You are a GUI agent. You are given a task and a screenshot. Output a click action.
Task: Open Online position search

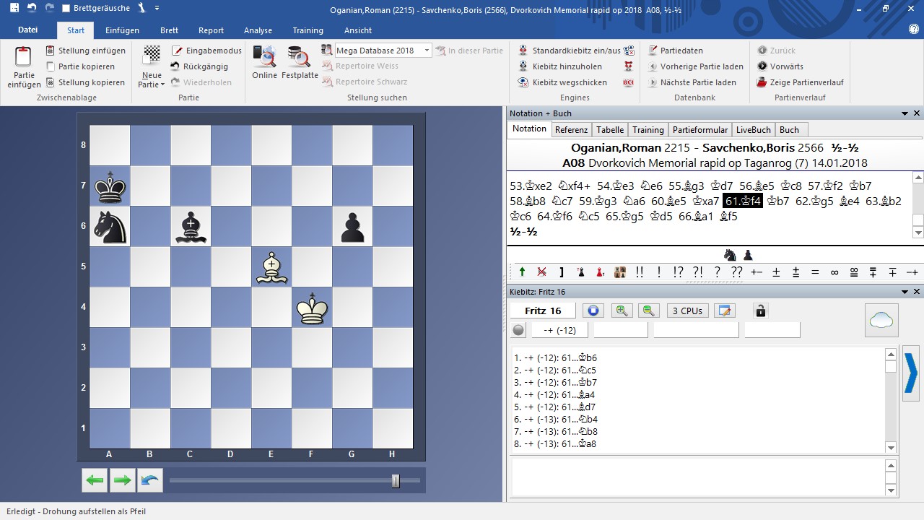[264, 62]
